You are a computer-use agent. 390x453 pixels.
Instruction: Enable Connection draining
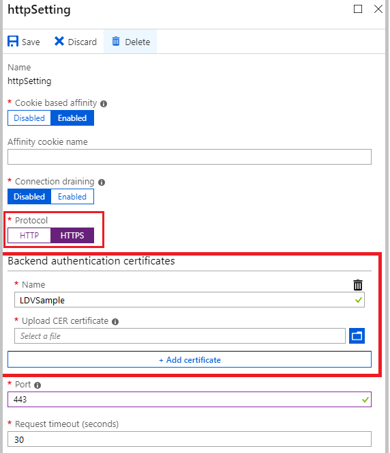click(x=72, y=197)
